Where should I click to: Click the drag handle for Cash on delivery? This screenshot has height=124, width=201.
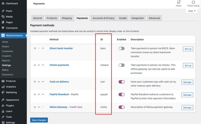click(35, 82)
